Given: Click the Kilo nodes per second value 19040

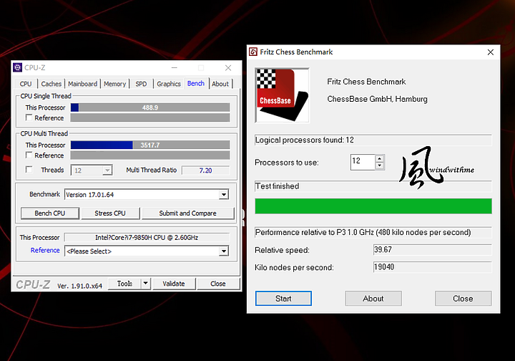Looking at the screenshot, I should click(x=432, y=267).
